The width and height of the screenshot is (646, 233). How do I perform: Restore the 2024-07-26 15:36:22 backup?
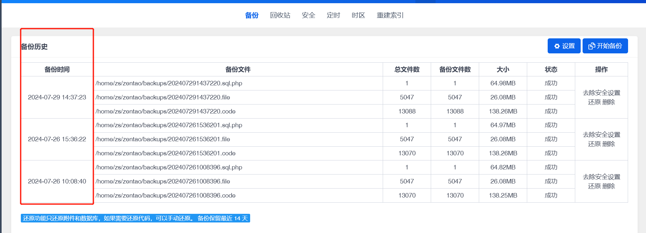[x=594, y=144]
